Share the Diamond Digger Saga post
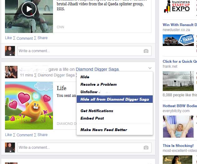The width and height of the screenshot is (197, 164). pyautogui.click(x=42, y=135)
